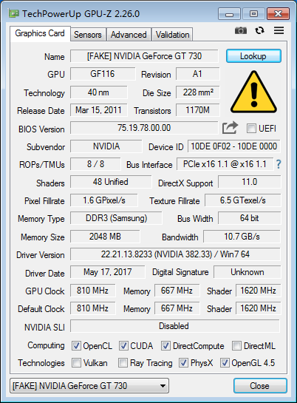297x403 pixels.
Task: Click the GPU-Z title bar app icon
Action: pyautogui.click(x=13, y=13)
